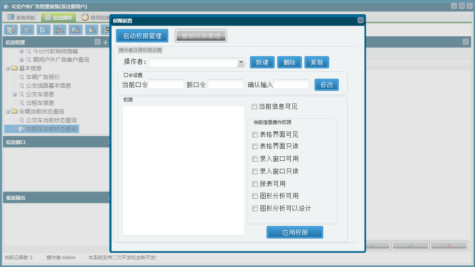
Task: Click the 基本信息 folder icon
Action: 14,68
